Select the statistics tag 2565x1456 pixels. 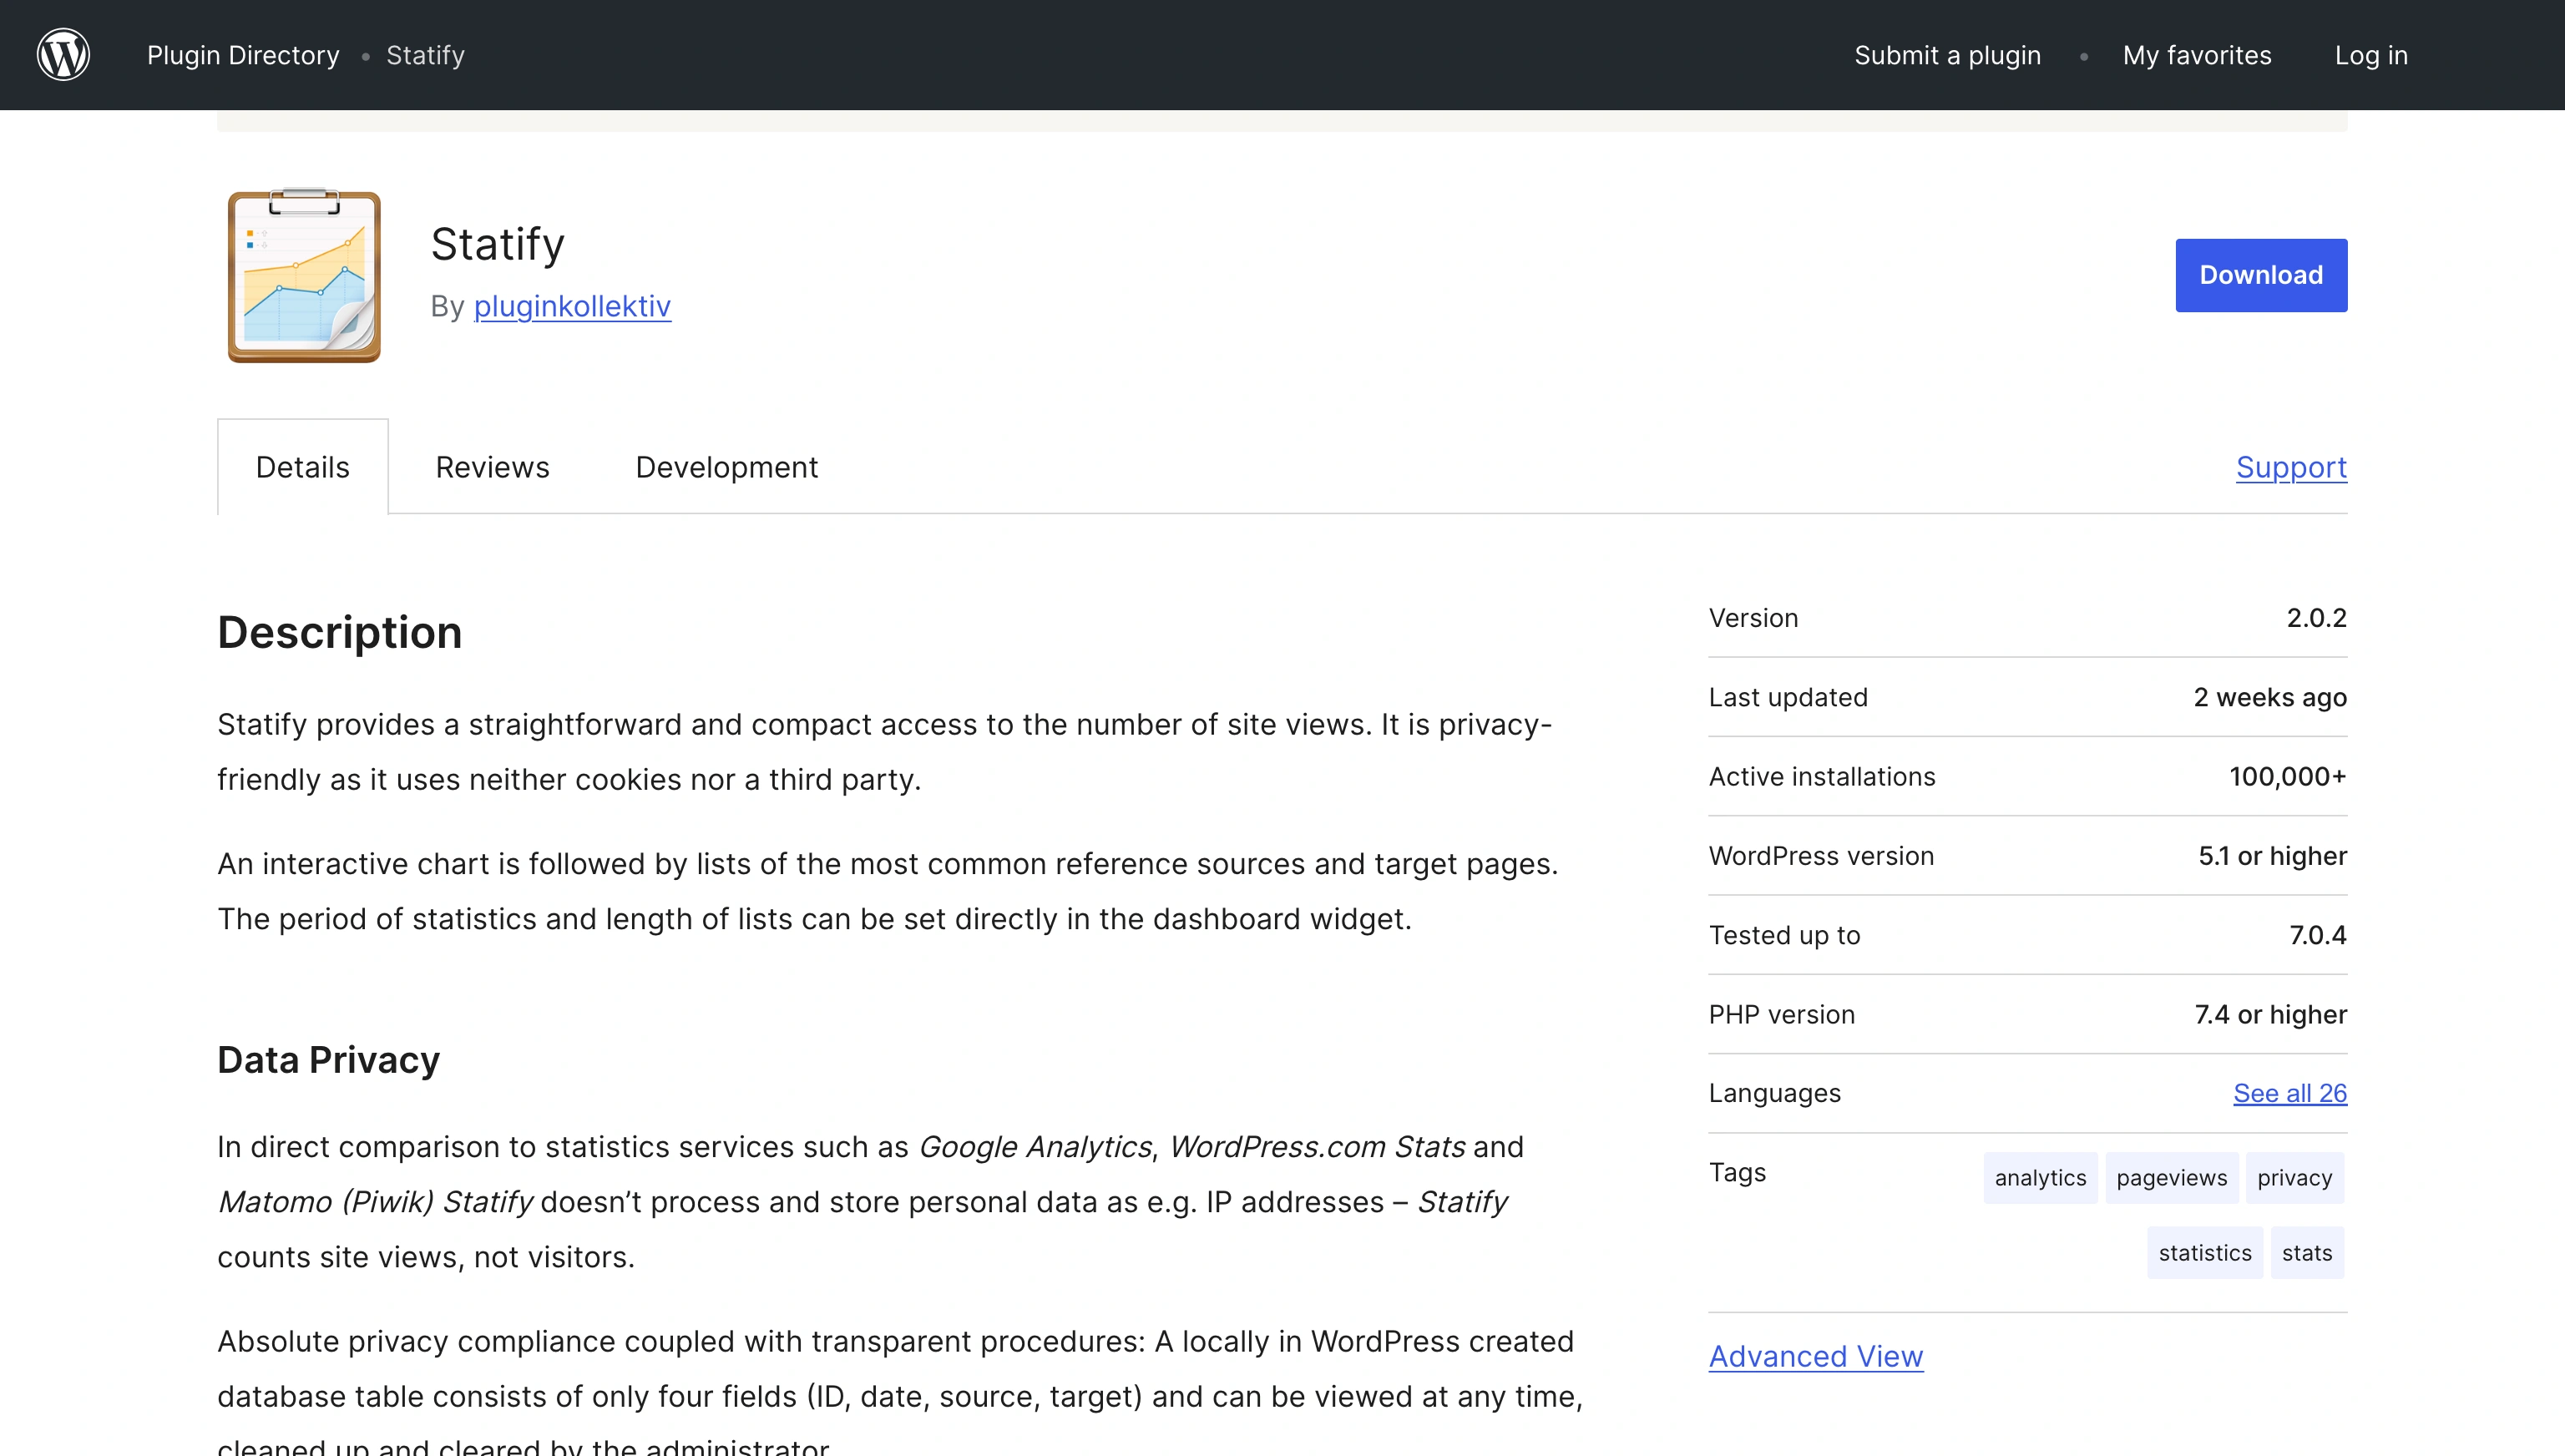click(x=2204, y=1253)
